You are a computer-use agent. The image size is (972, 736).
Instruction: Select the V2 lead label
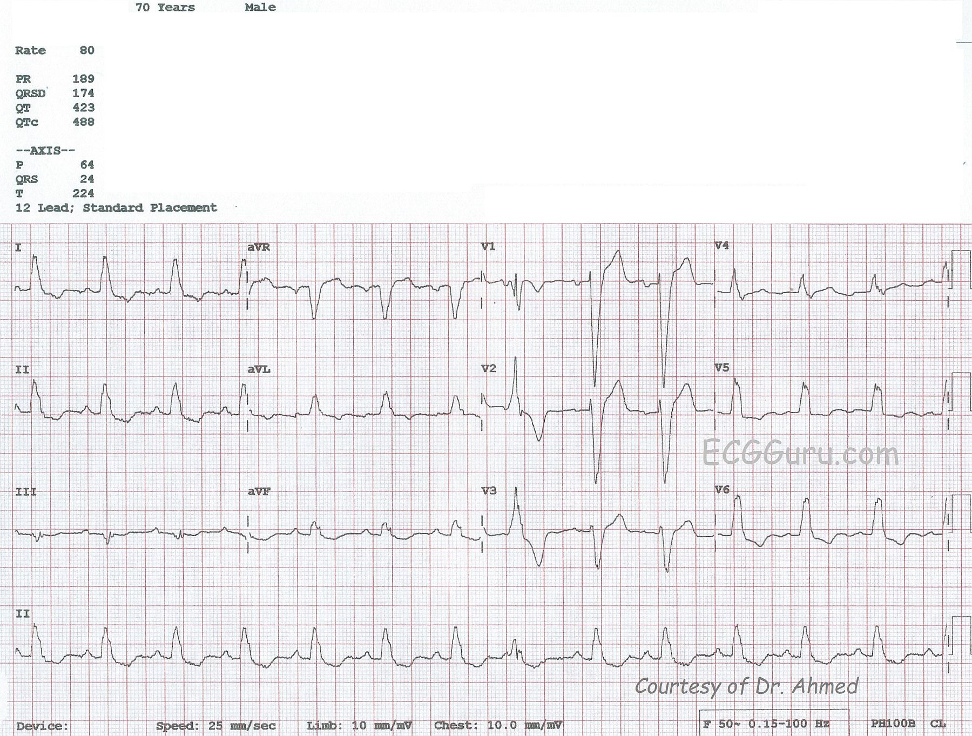tap(488, 369)
